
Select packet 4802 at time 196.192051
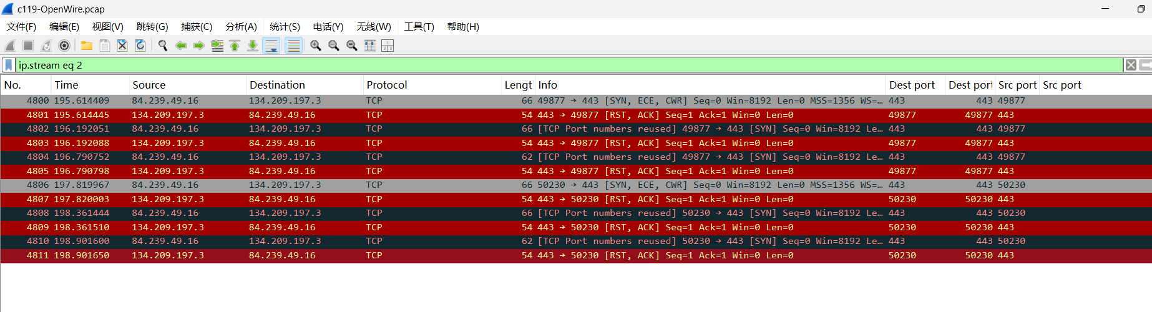point(576,129)
